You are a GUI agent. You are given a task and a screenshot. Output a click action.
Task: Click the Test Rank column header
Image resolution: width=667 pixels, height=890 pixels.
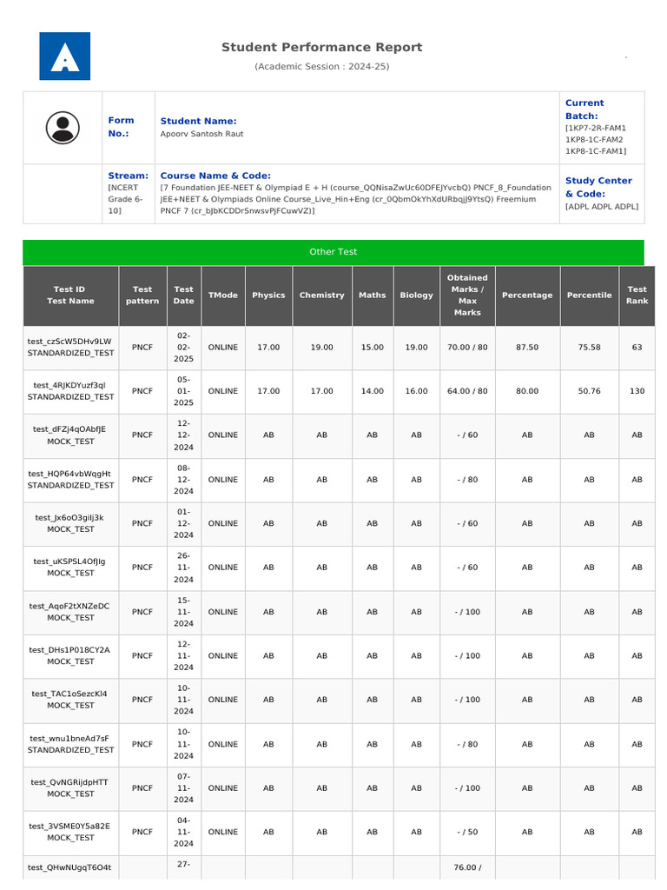point(637,296)
